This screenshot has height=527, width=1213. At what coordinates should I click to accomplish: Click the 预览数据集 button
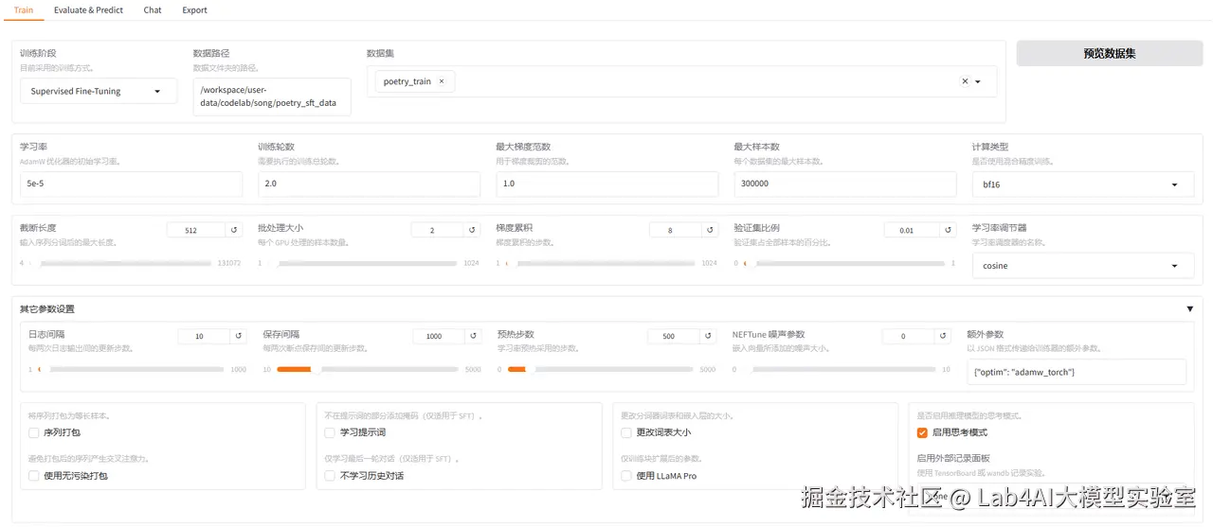pos(1109,54)
